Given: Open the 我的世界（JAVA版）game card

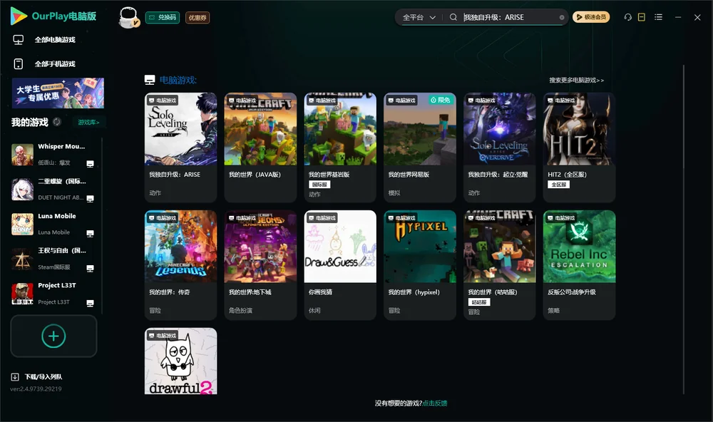Looking at the screenshot, I should (x=260, y=148).
